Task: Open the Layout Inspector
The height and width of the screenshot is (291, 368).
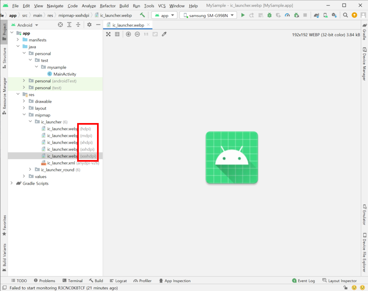Action: click(339, 281)
